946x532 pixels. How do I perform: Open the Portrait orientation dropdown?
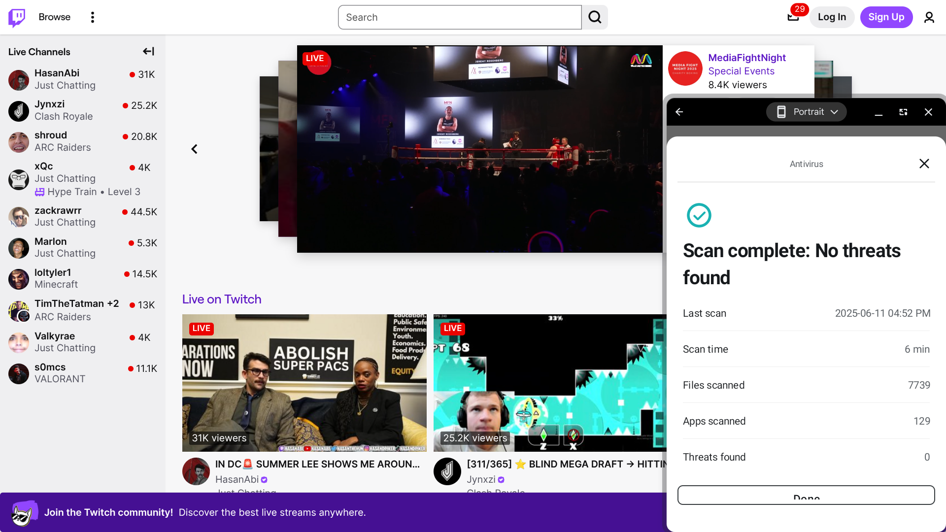tap(807, 112)
